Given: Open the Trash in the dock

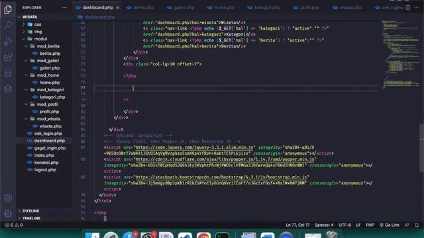Looking at the screenshot, I should [331, 234].
